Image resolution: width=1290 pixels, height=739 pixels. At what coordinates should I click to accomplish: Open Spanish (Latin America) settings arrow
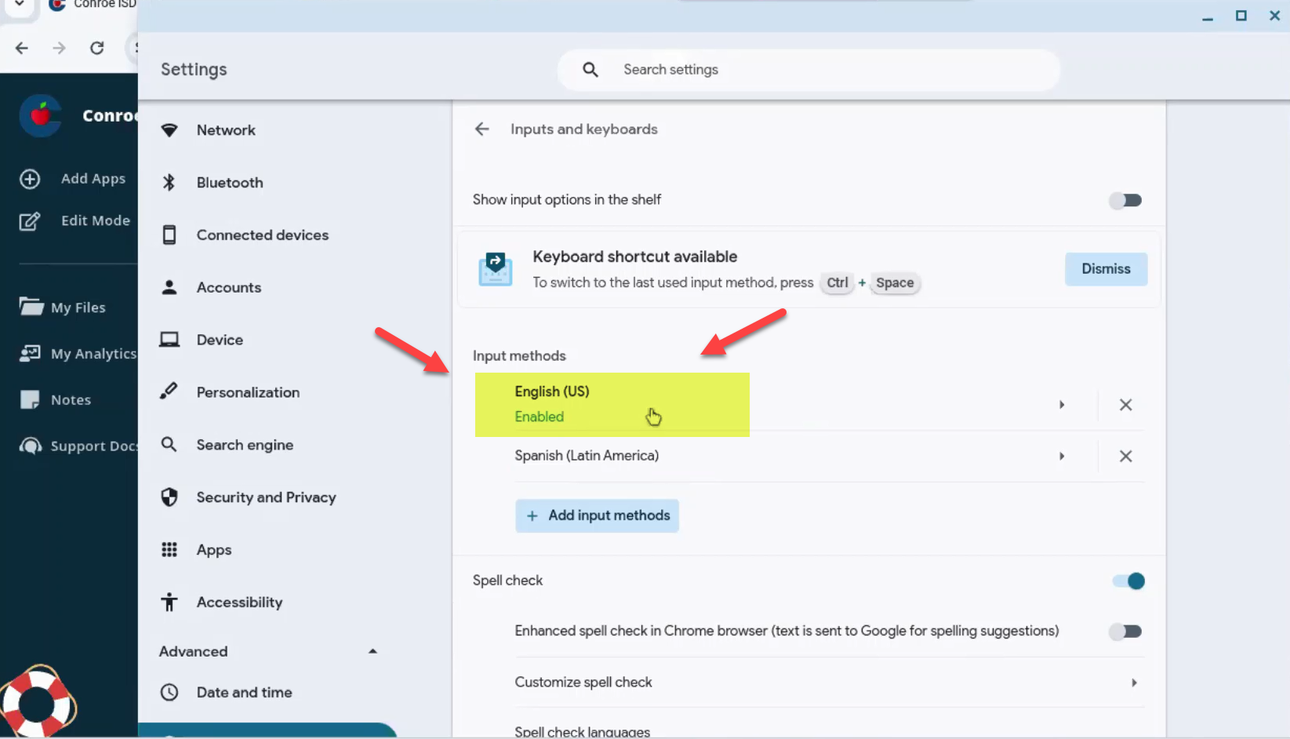click(x=1062, y=457)
